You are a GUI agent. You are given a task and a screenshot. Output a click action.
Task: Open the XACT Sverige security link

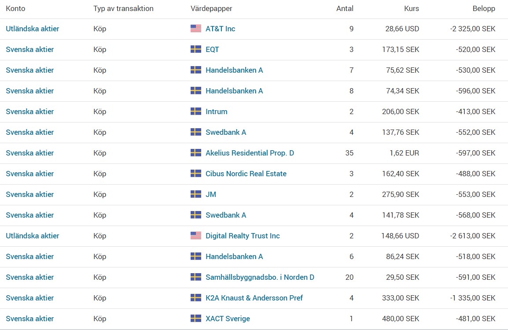coord(228,319)
